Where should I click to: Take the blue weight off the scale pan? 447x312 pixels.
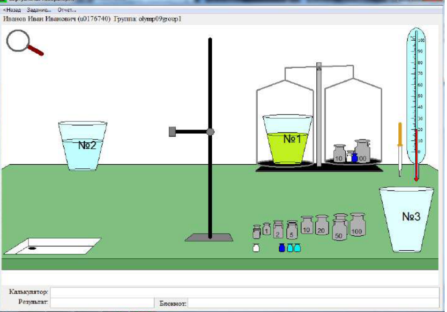[x=354, y=158]
